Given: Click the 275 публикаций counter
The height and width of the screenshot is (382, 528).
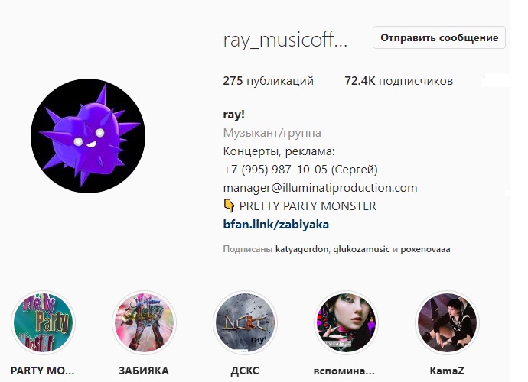Looking at the screenshot, I should pos(269,81).
